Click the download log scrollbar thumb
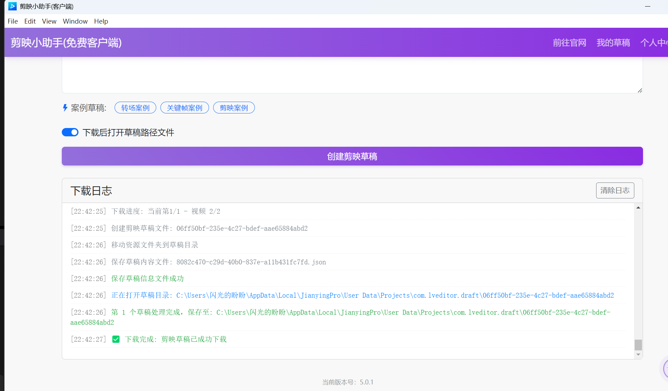The height and width of the screenshot is (391, 668). (638, 345)
